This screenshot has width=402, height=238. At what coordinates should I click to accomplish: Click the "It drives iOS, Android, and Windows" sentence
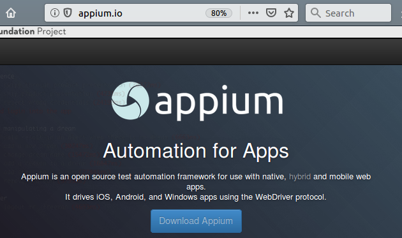point(196,197)
